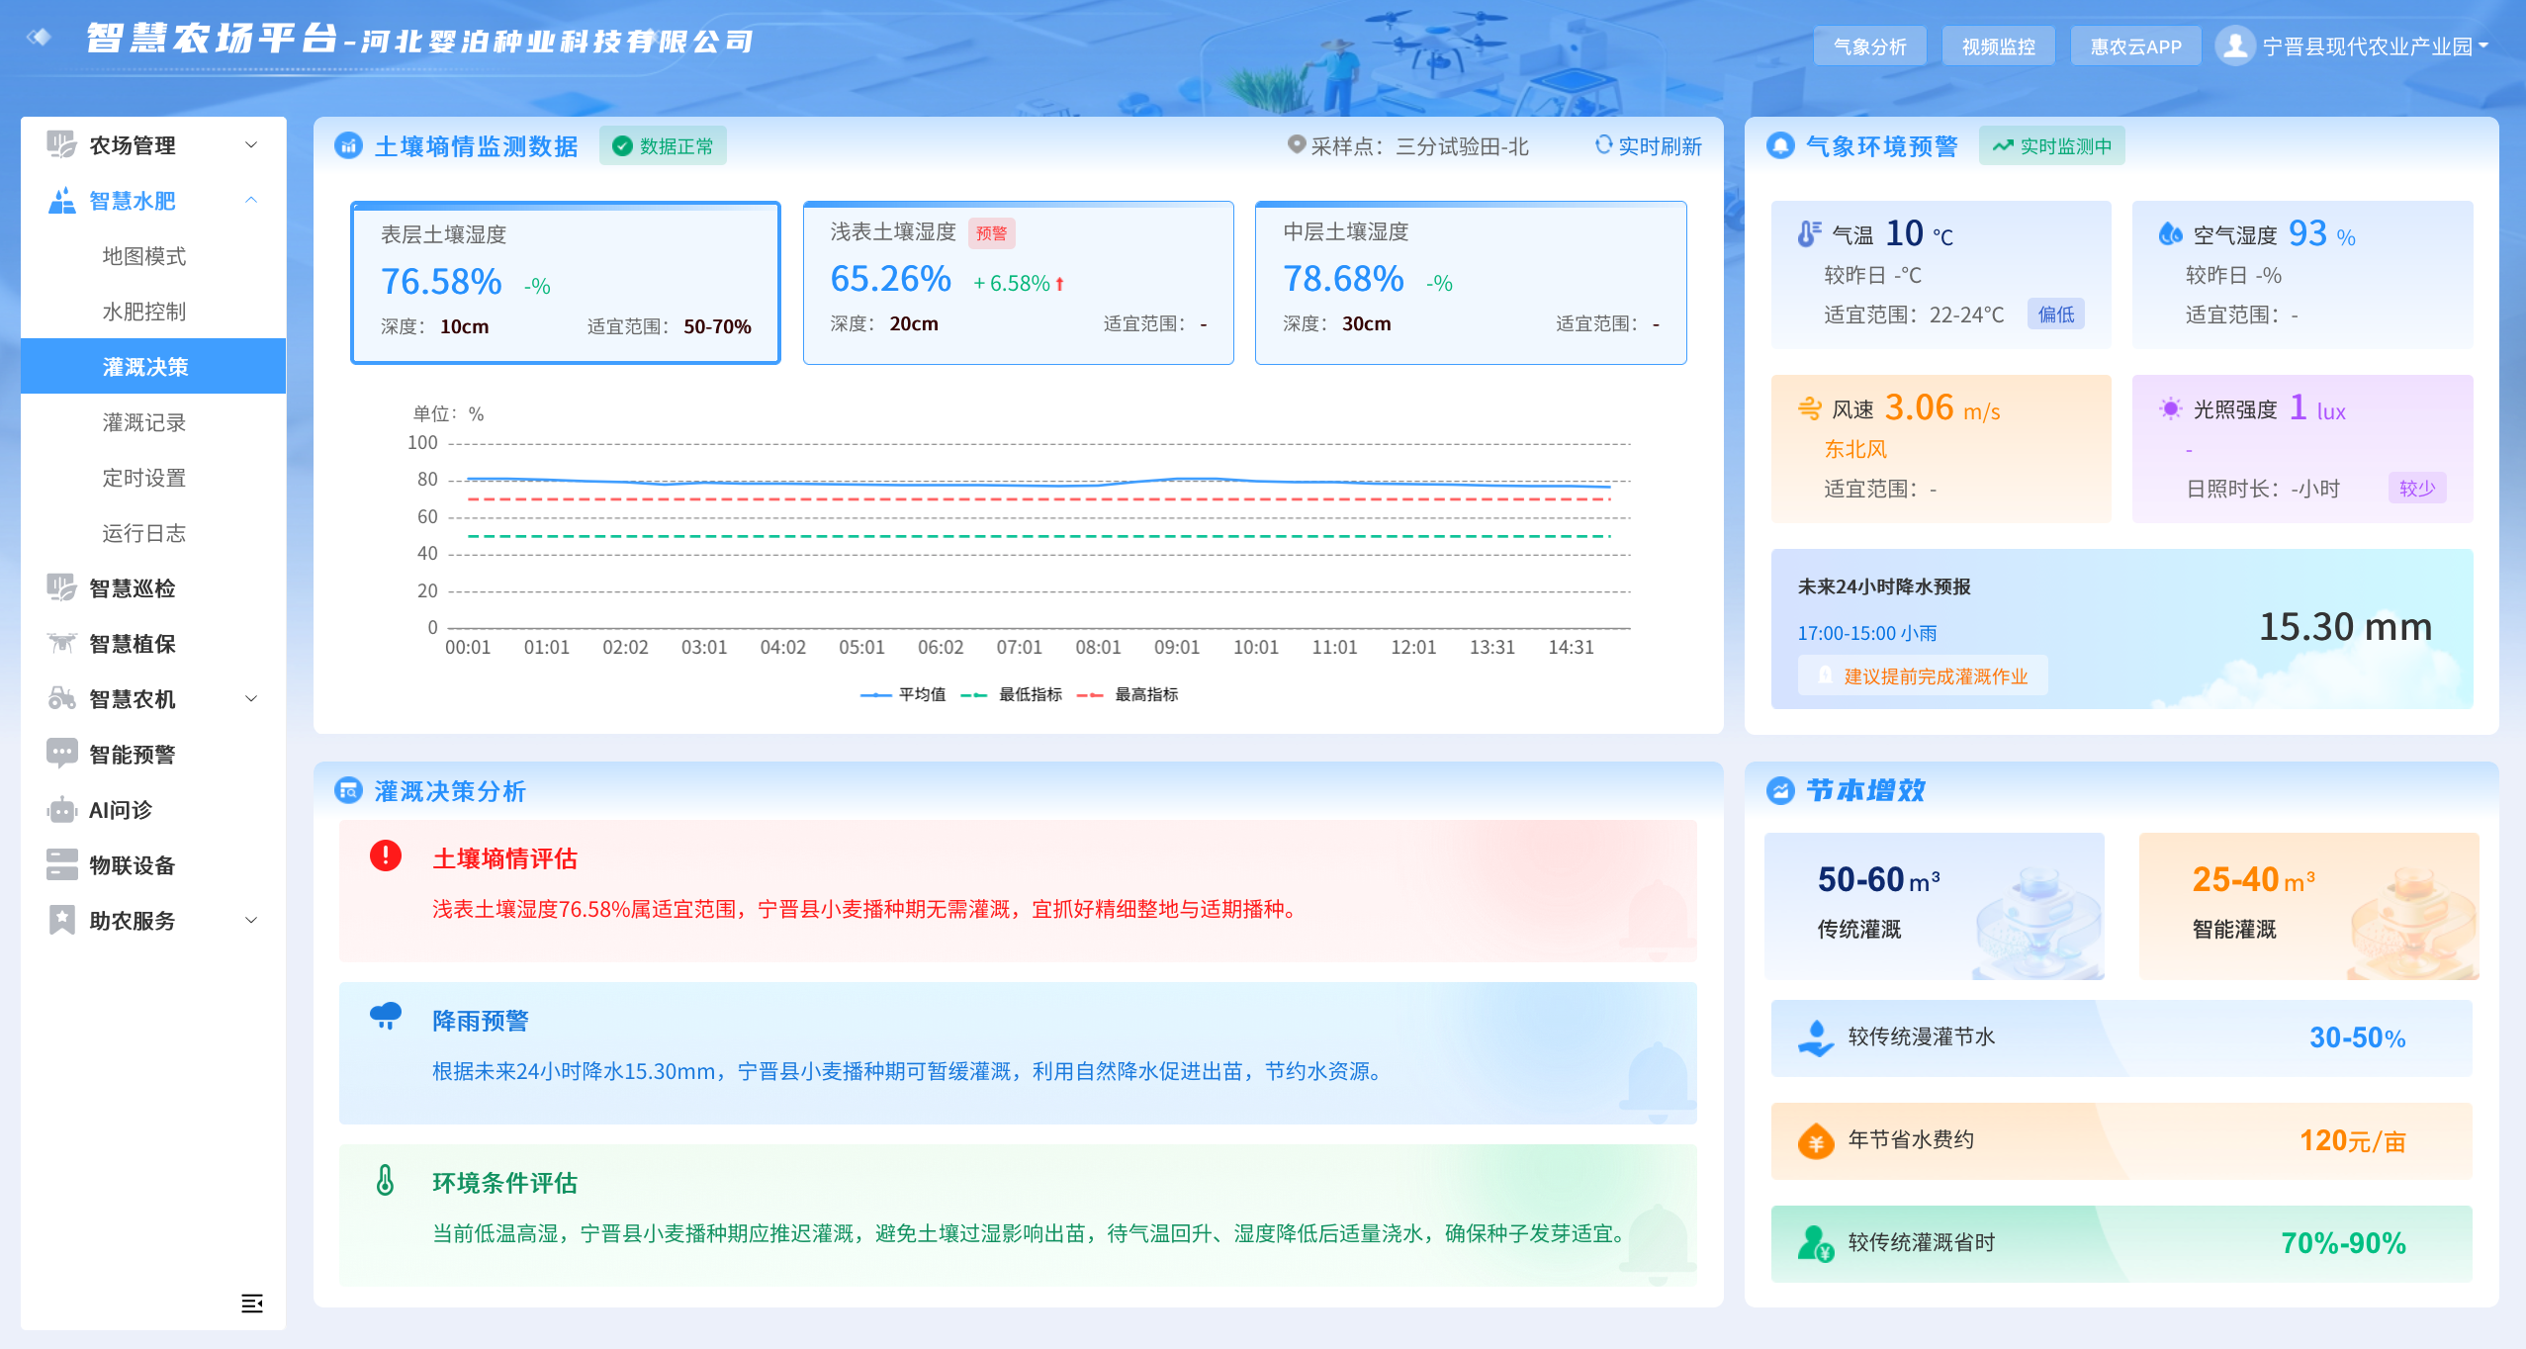Open the 灌溉记录 menu item

tap(144, 422)
